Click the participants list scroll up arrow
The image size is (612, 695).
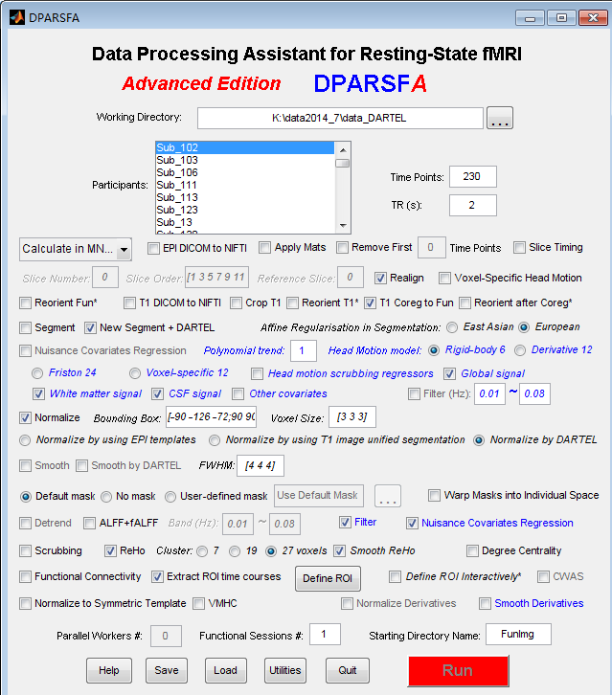tap(343, 150)
